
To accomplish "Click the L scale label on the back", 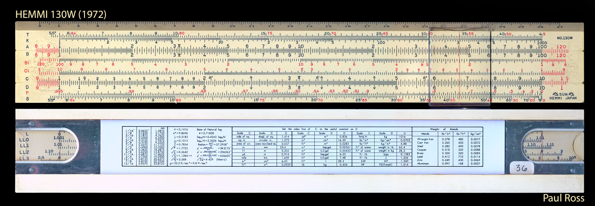I will coord(27,134).
